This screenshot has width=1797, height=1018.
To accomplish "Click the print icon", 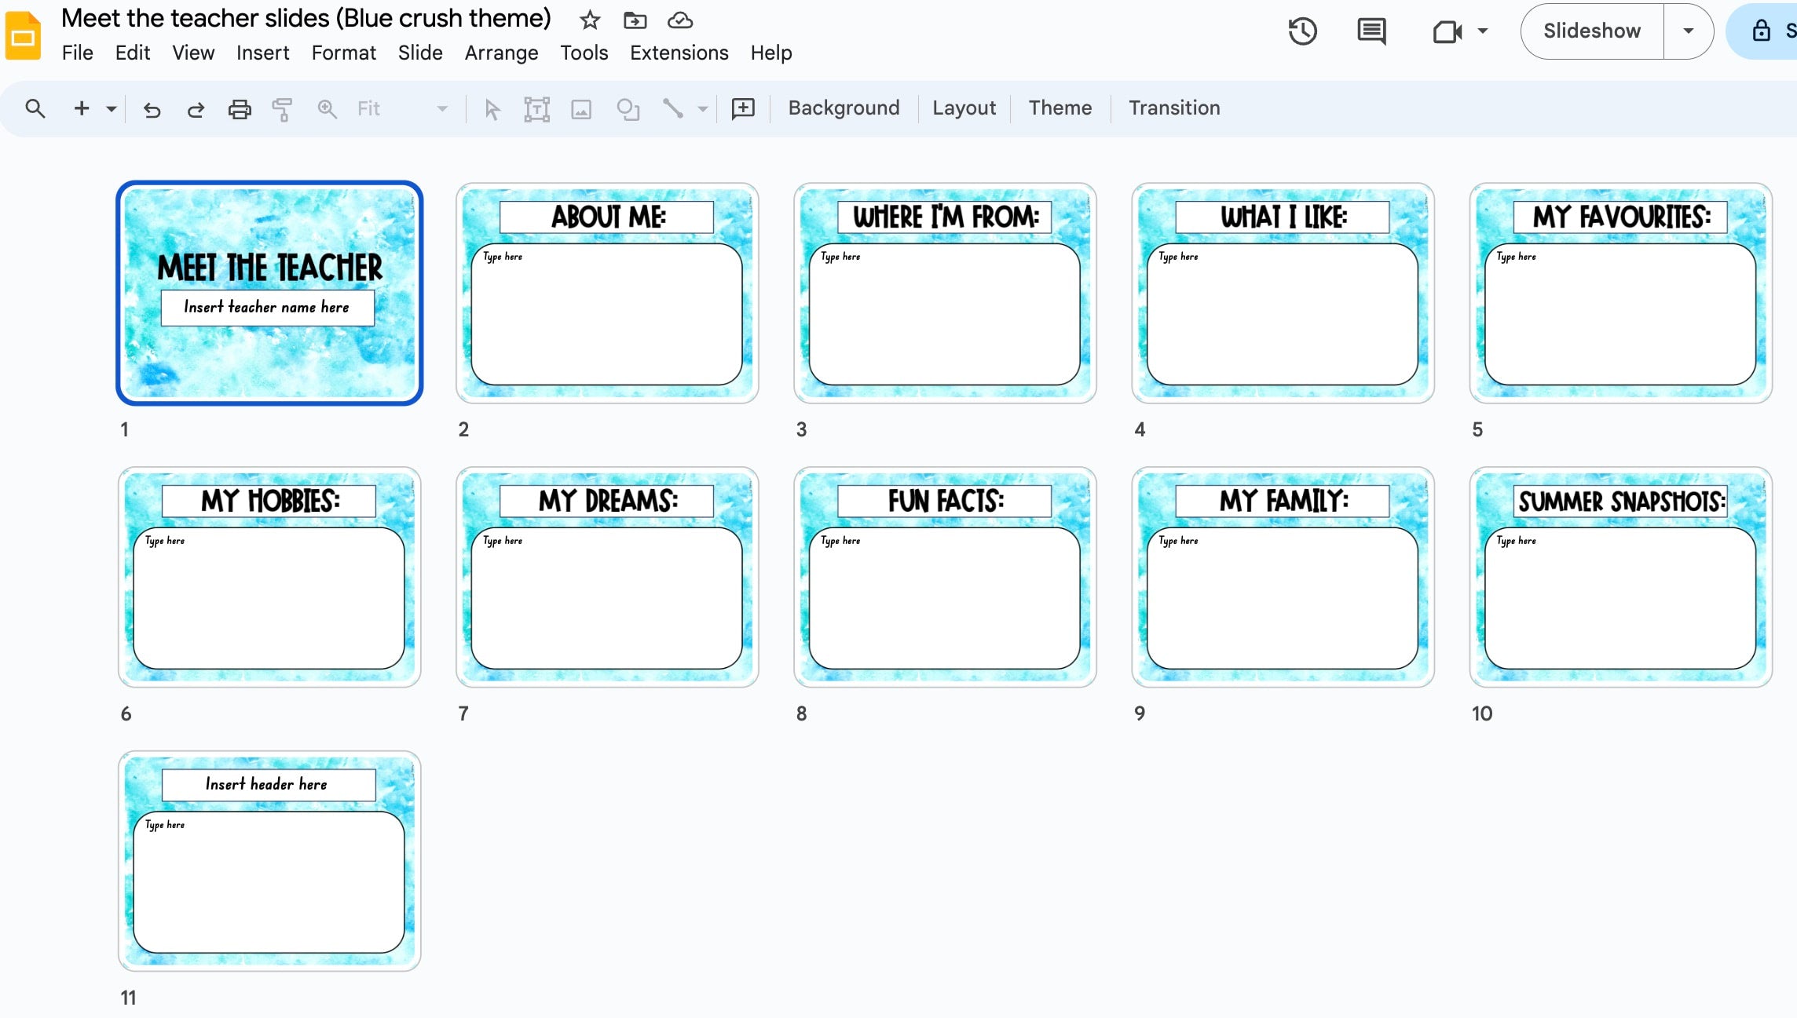I will click(x=240, y=109).
